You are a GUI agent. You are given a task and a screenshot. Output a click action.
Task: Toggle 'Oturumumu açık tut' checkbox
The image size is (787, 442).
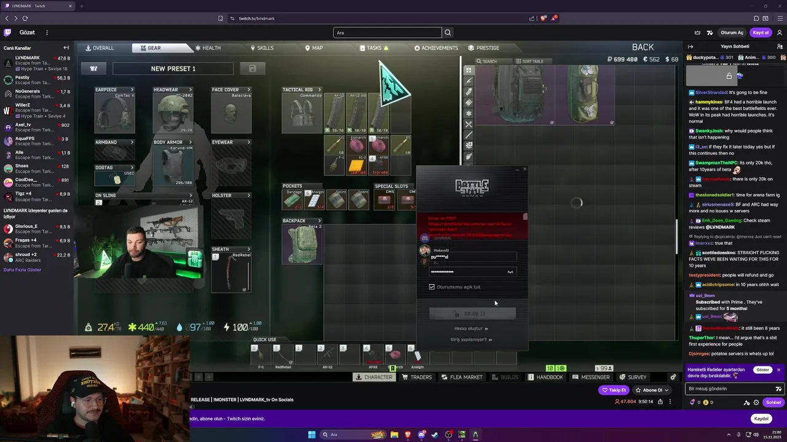tap(432, 287)
